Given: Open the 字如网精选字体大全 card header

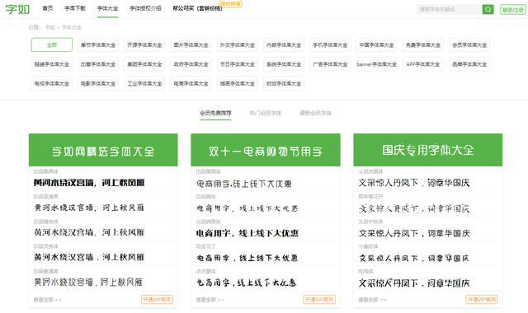Looking at the screenshot, I should coord(103,150).
